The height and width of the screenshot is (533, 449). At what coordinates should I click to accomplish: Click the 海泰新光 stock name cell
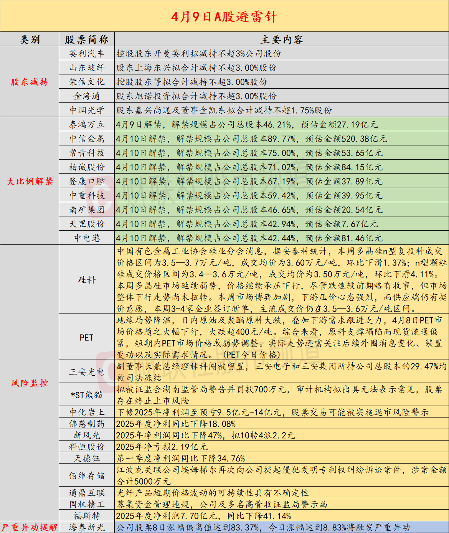tap(87, 527)
